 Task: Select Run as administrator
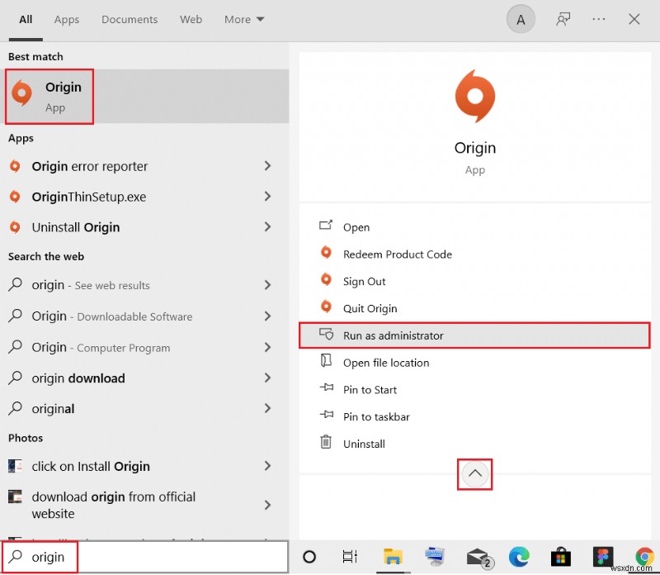coord(393,335)
